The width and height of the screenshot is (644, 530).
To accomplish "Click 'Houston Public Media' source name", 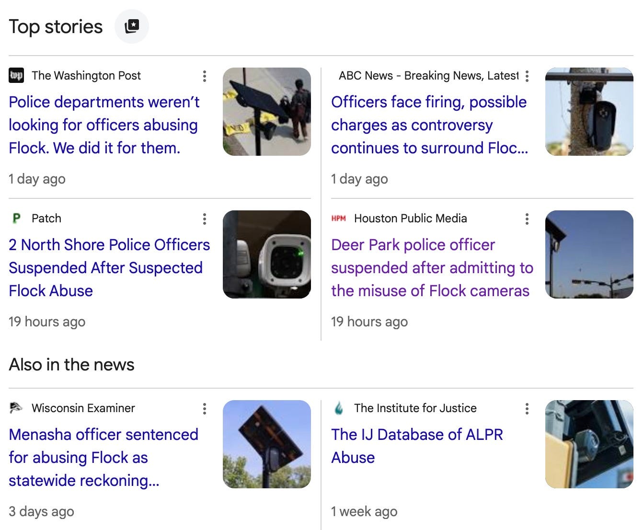I will click(x=411, y=219).
